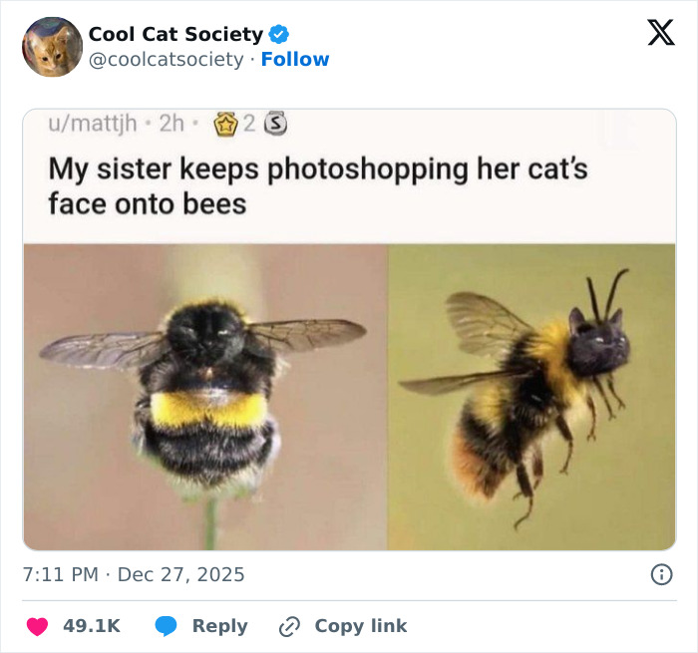Click the Reddit award badge icon
Viewport: 698px width, 653px height.
coord(225,124)
